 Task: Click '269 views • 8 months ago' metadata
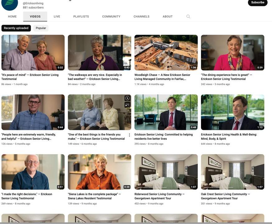pos(16,203)
